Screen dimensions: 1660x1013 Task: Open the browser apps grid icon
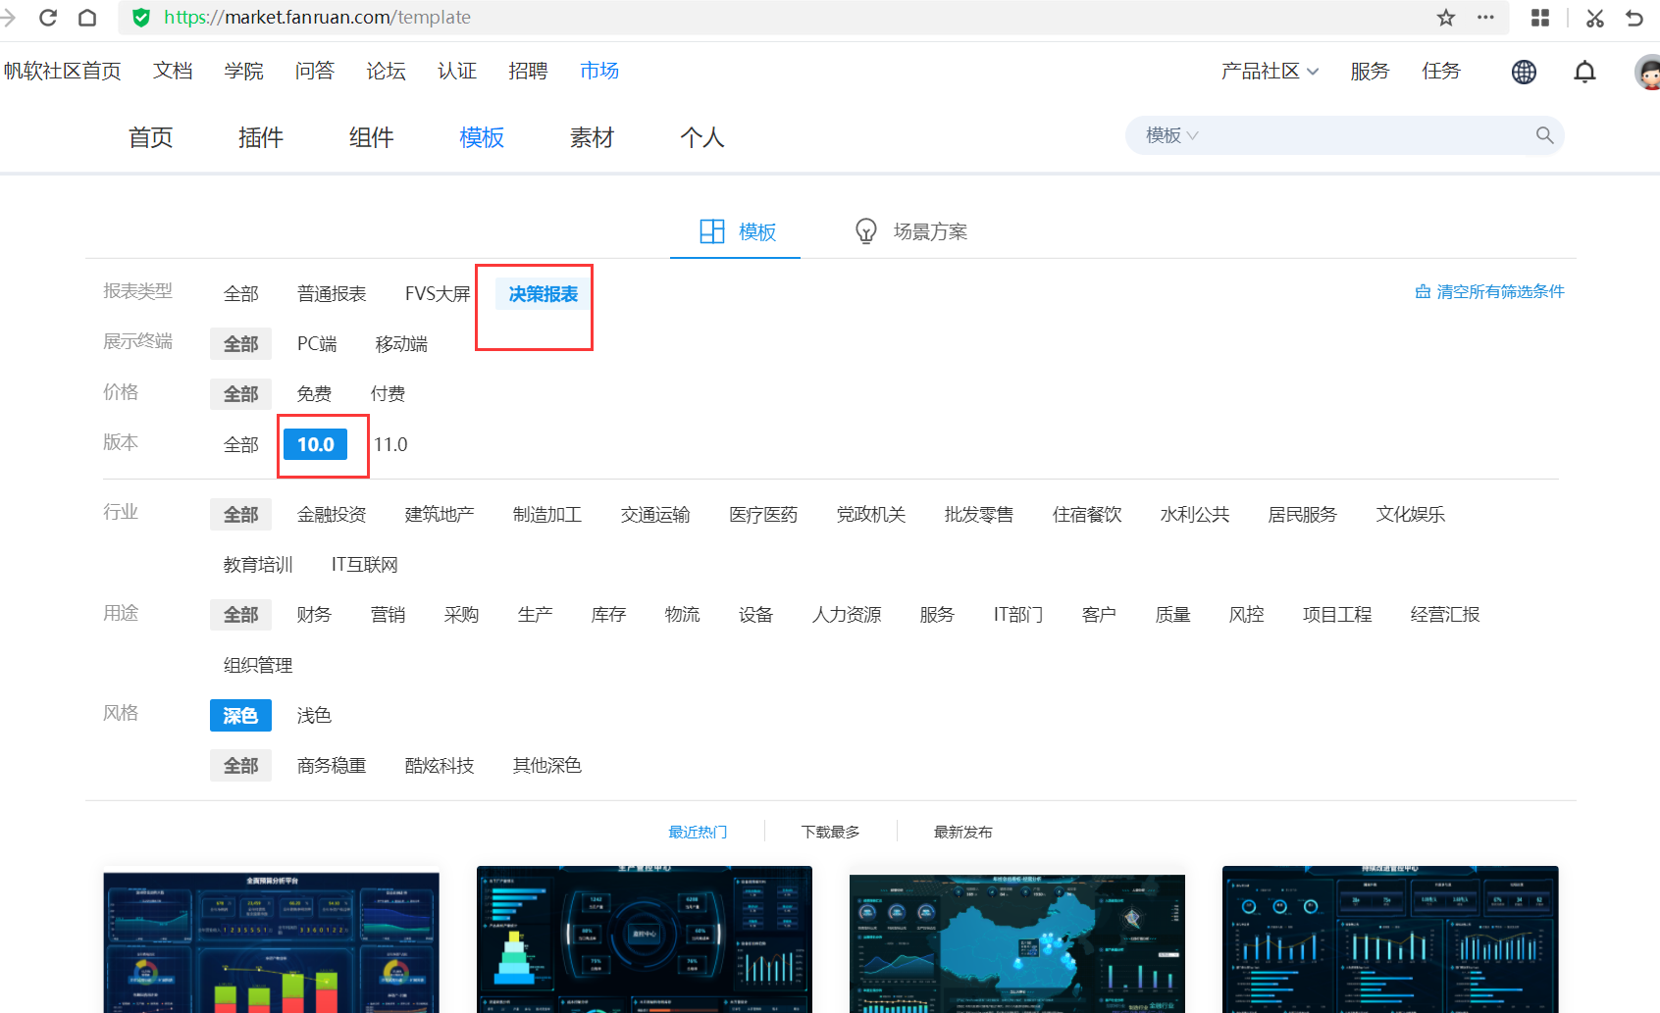tap(1540, 18)
